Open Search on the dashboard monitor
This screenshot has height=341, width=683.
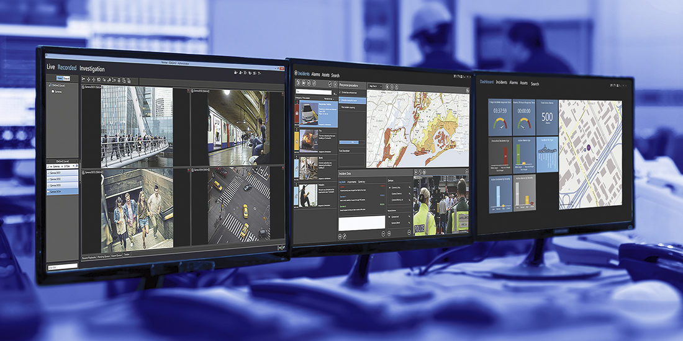[535, 84]
